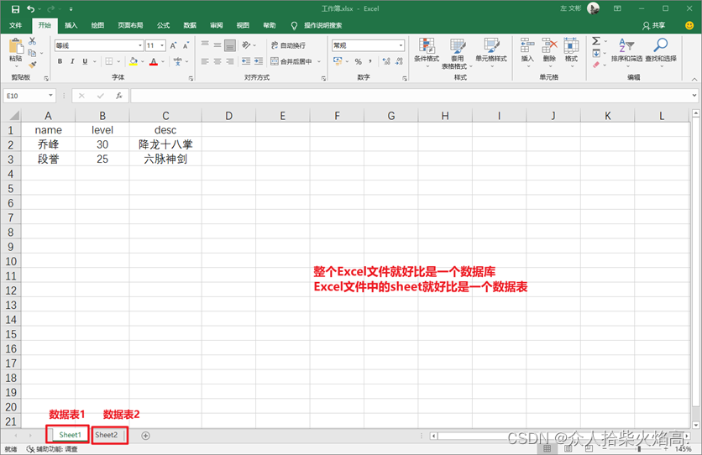This screenshot has height=455, width=702.
Task: Top-align cell contents
Action: pos(205,44)
